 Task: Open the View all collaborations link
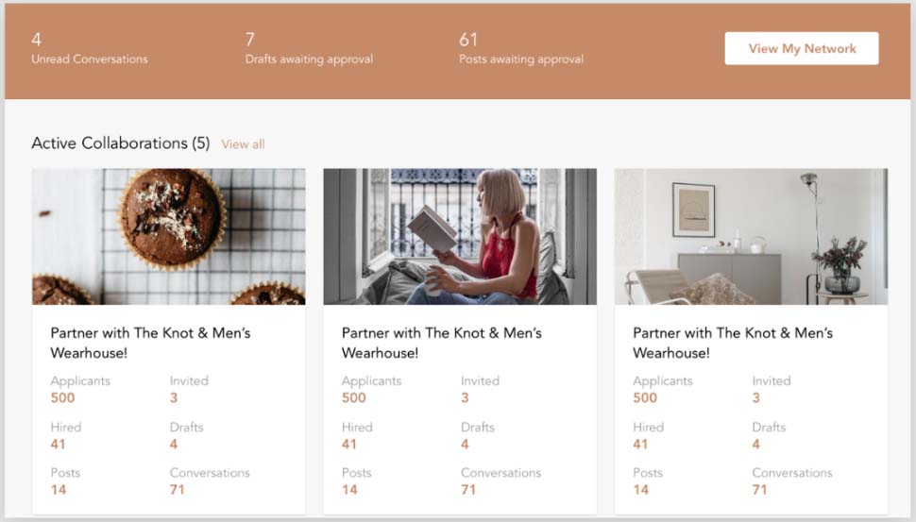coord(243,144)
